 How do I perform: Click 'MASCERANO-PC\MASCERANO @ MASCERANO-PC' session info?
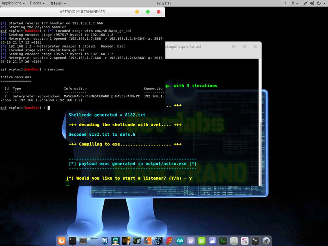coord(102,96)
